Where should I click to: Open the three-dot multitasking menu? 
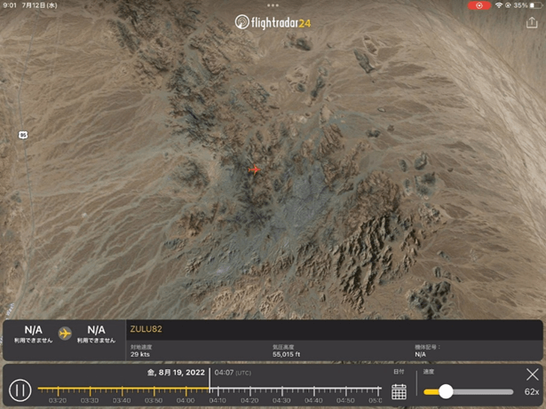pos(273,5)
